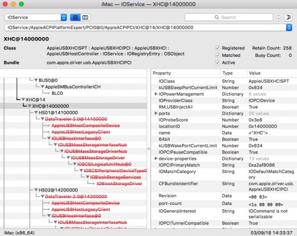Image resolution: width=297 pixels, height=236 pixels.
Task: Collapse the XHC@14000000 node
Action: 30,106
